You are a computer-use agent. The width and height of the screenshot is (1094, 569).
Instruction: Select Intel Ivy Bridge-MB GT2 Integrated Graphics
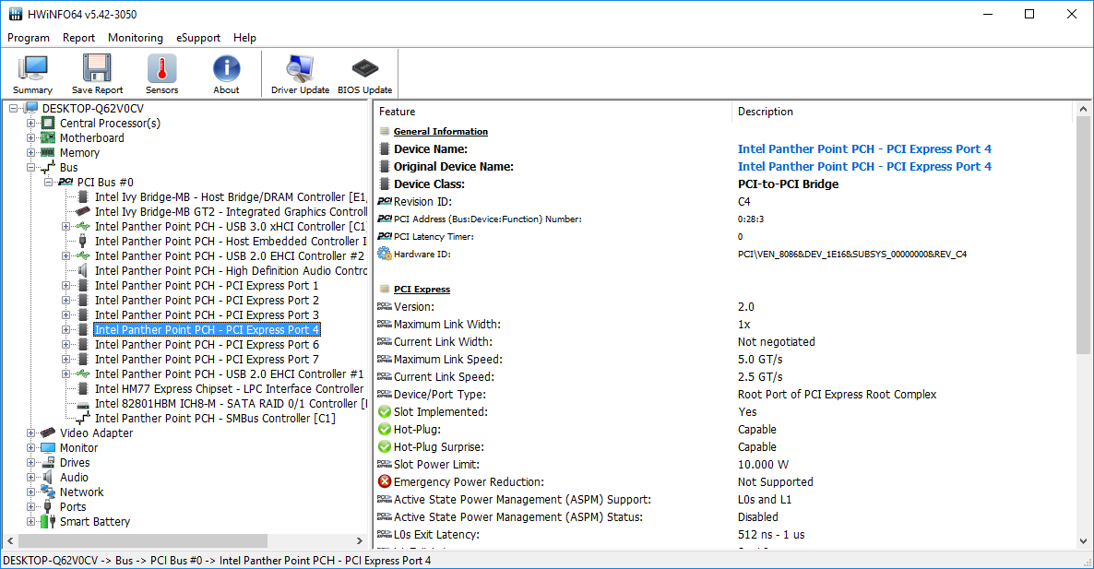[231, 212]
